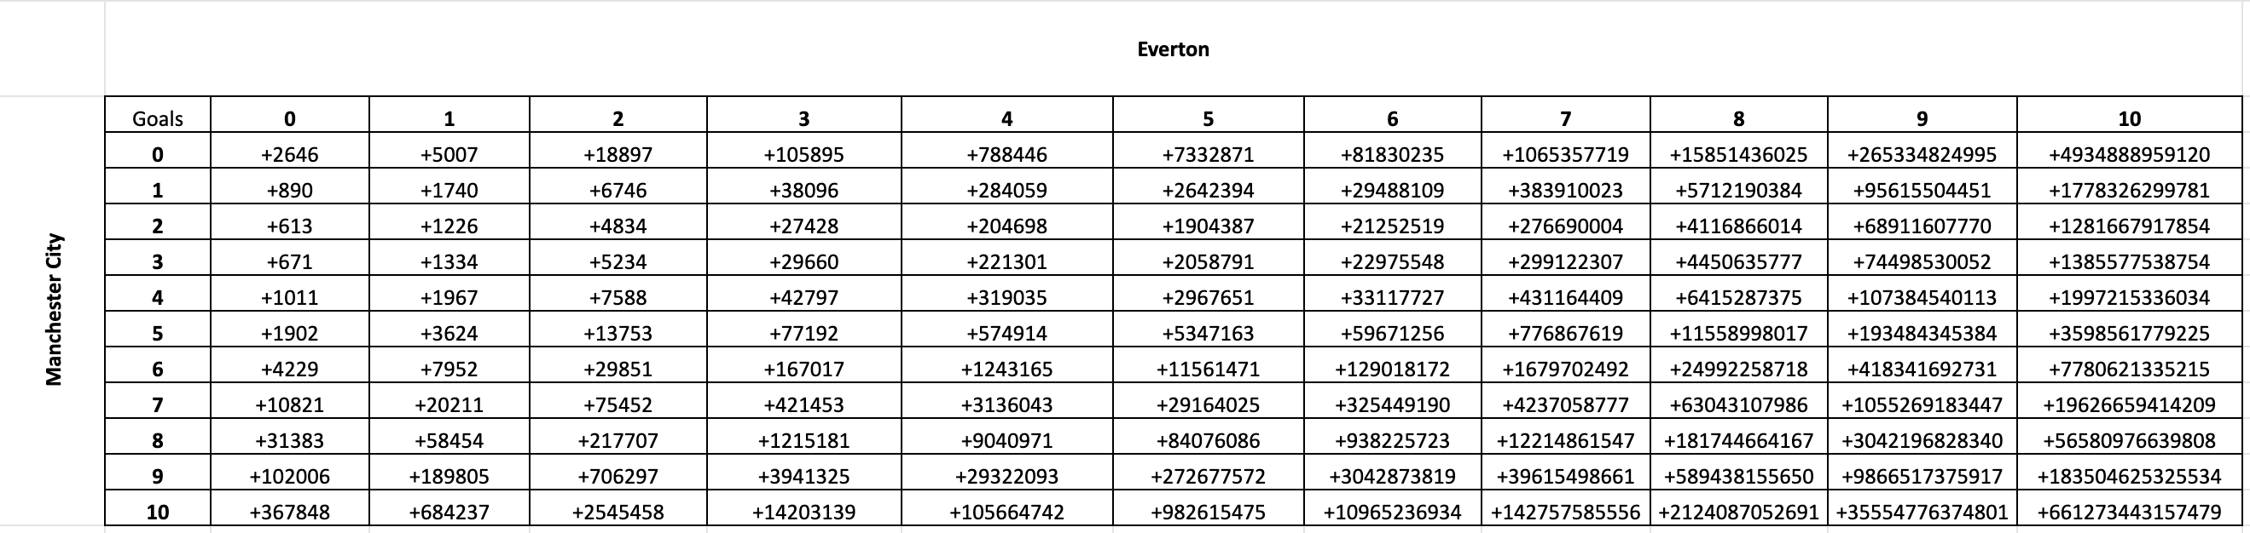
Task: Select cell with odds +29660
Action: (x=803, y=261)
